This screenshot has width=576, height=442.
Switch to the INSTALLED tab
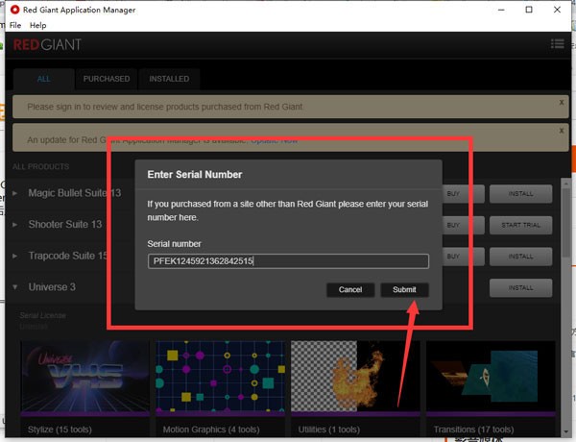168,79
